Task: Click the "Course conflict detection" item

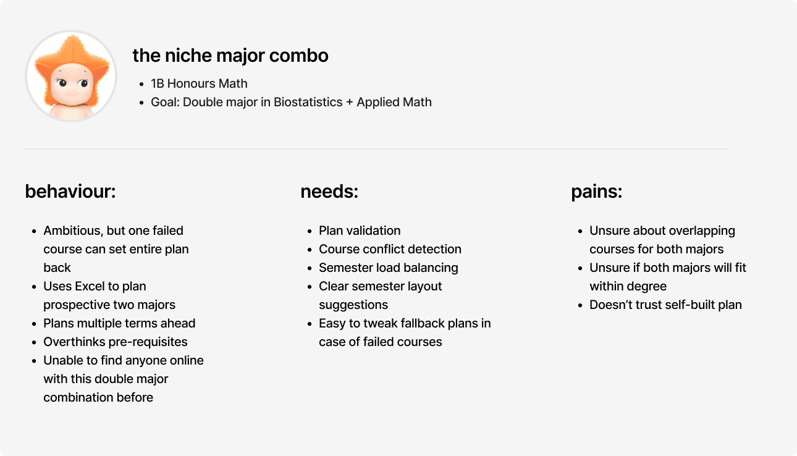Action: point(390,249)
